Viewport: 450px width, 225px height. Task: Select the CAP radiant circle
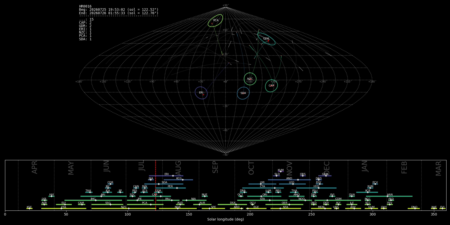pyautogui.click(x=271, y=86)
